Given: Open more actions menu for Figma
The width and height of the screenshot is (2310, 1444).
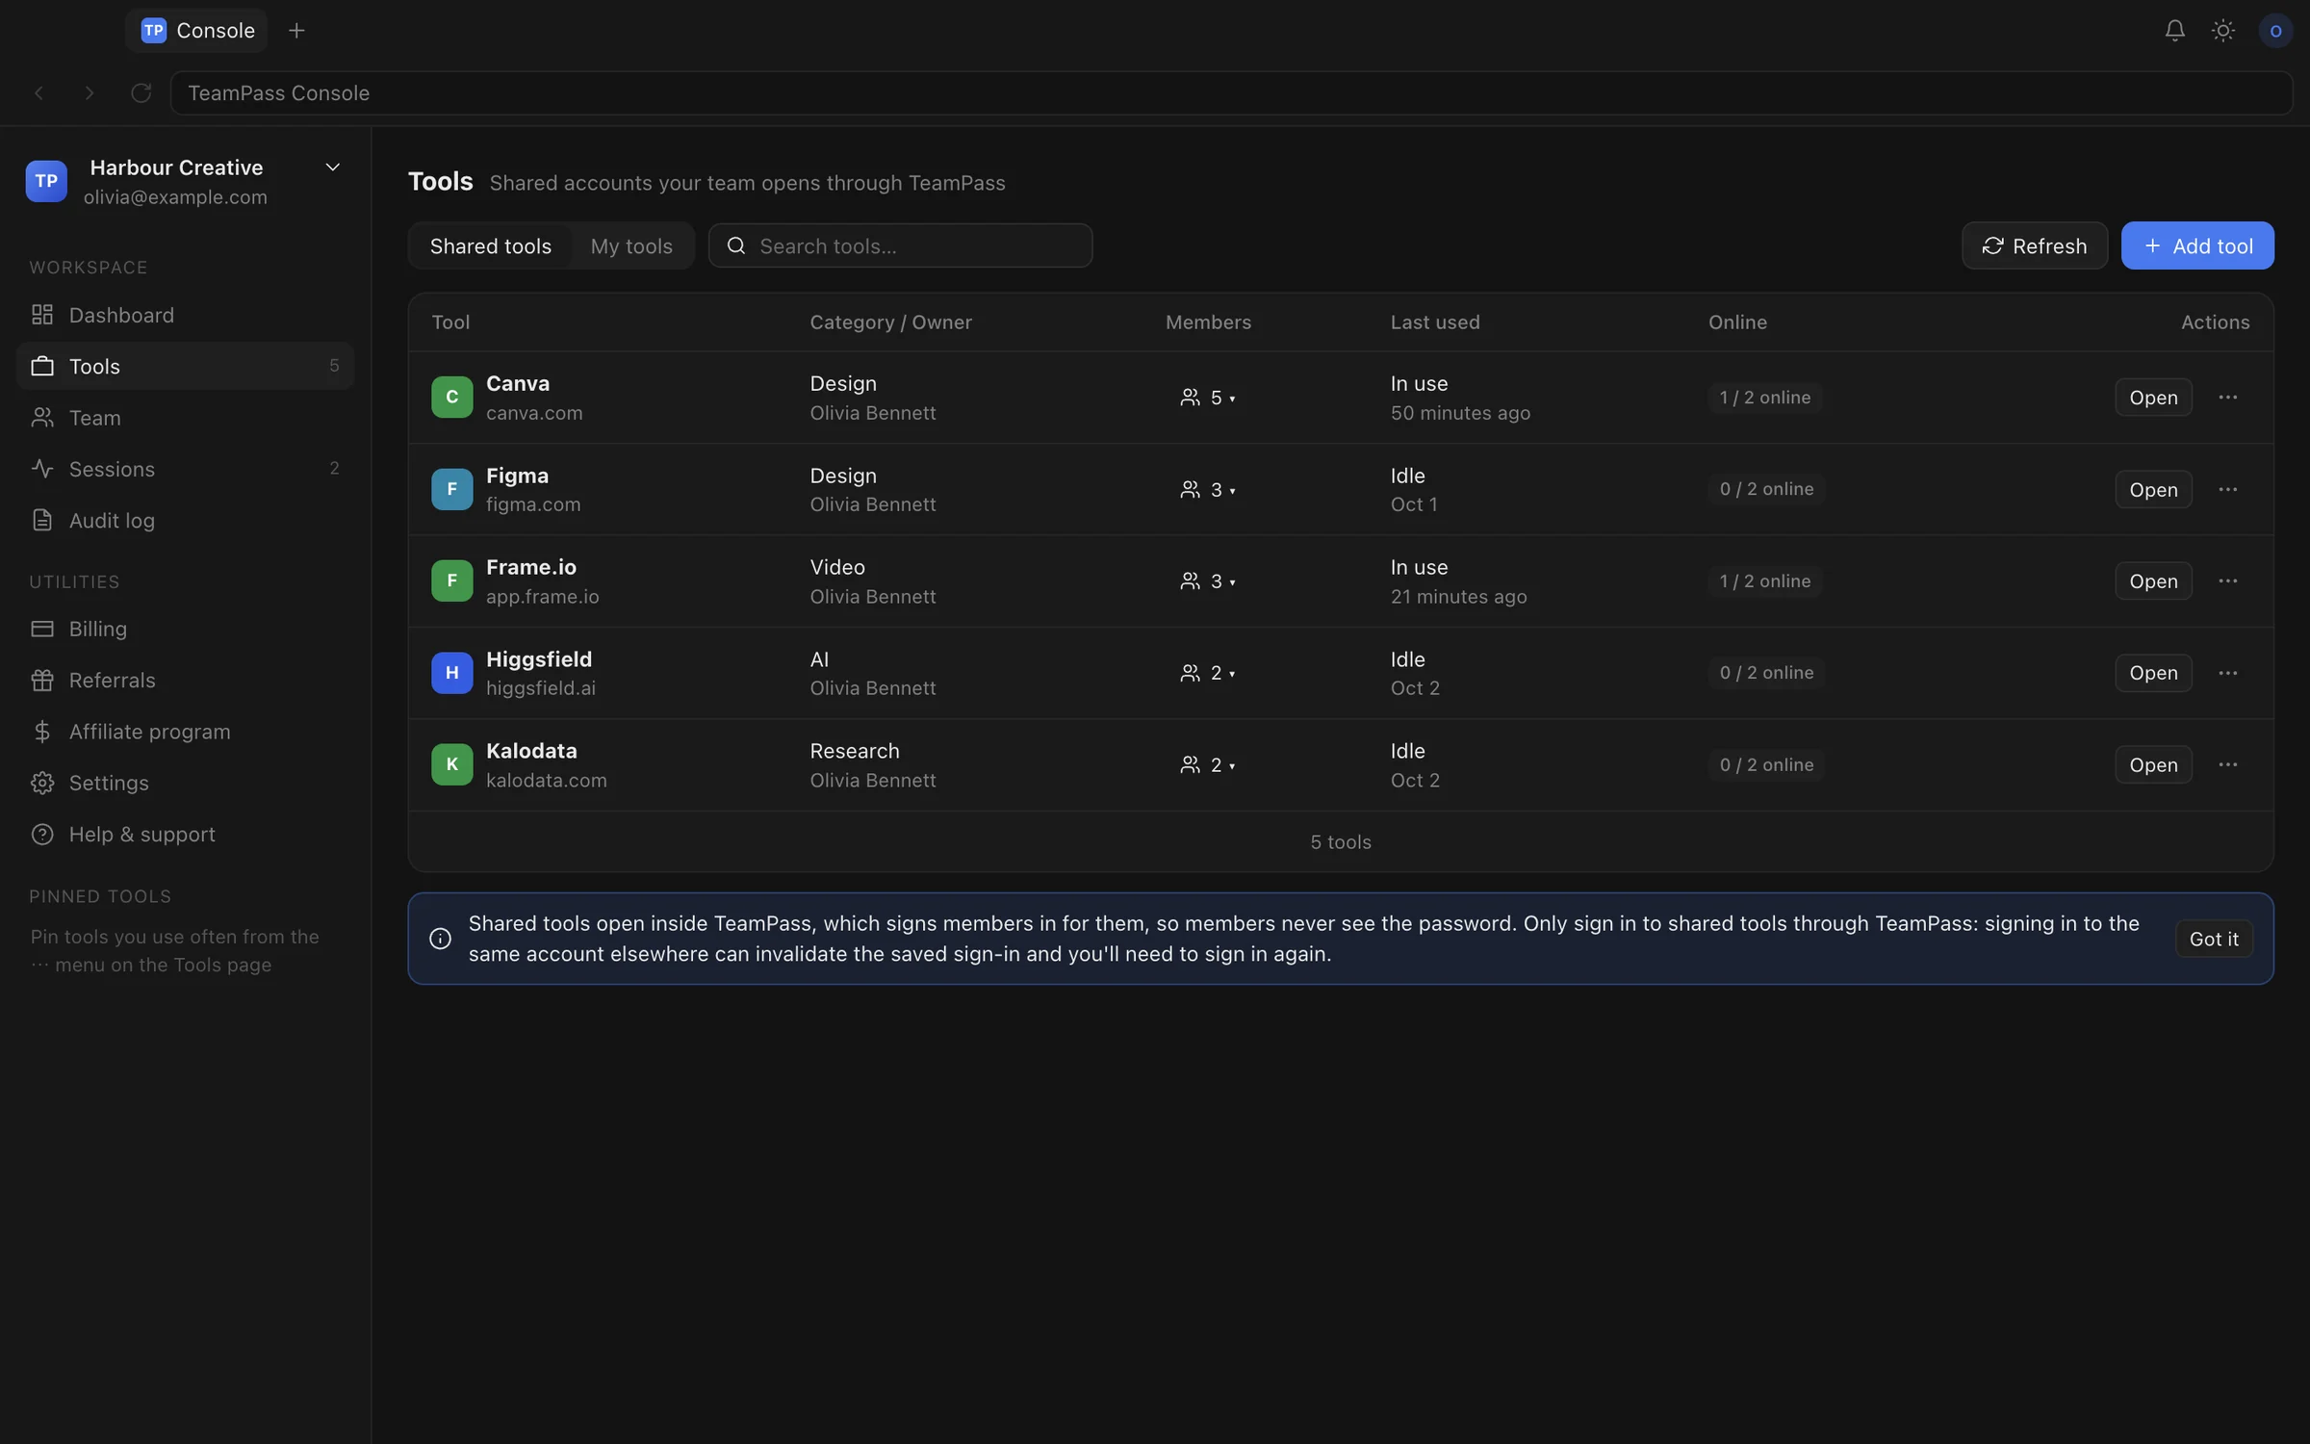Looking at the screenshot, I should pyautogui.click(x=2227, y=489).
